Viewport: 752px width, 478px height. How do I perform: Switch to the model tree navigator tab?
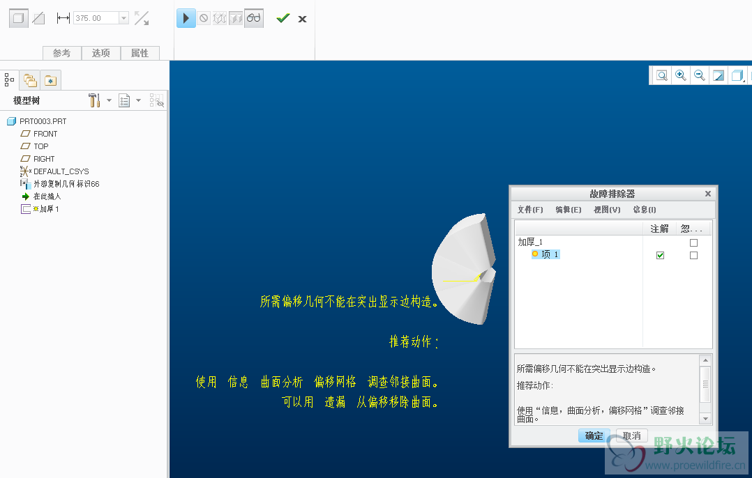point(9,79)
